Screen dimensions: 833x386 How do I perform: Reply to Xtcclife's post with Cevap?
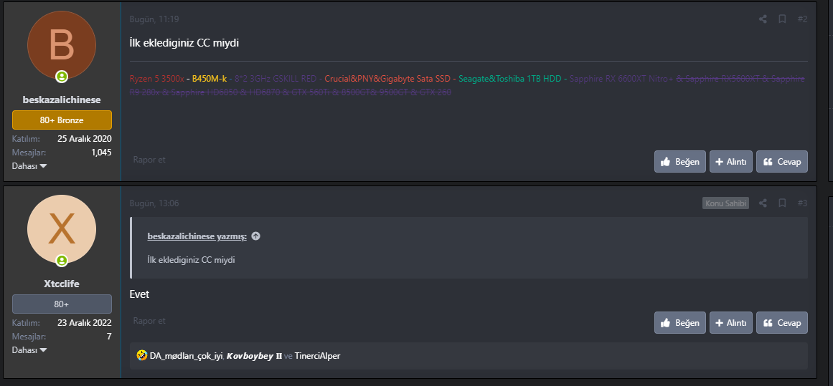pyautogui.click(x=782, y=323)
